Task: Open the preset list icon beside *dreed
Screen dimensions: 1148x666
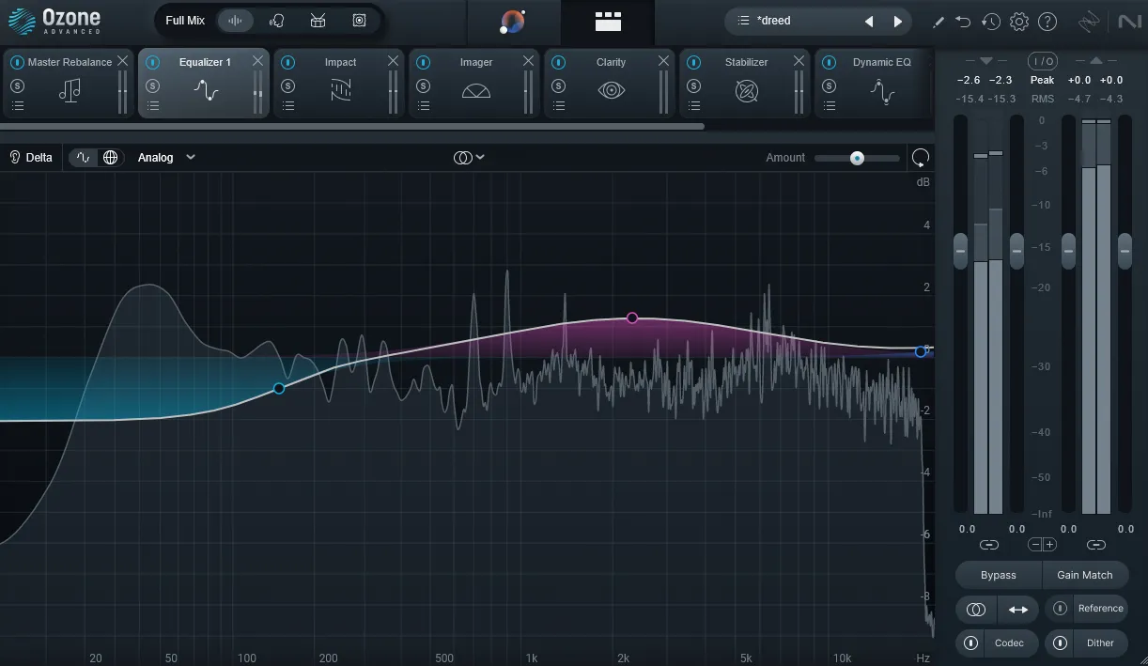Action: [744, 21]
